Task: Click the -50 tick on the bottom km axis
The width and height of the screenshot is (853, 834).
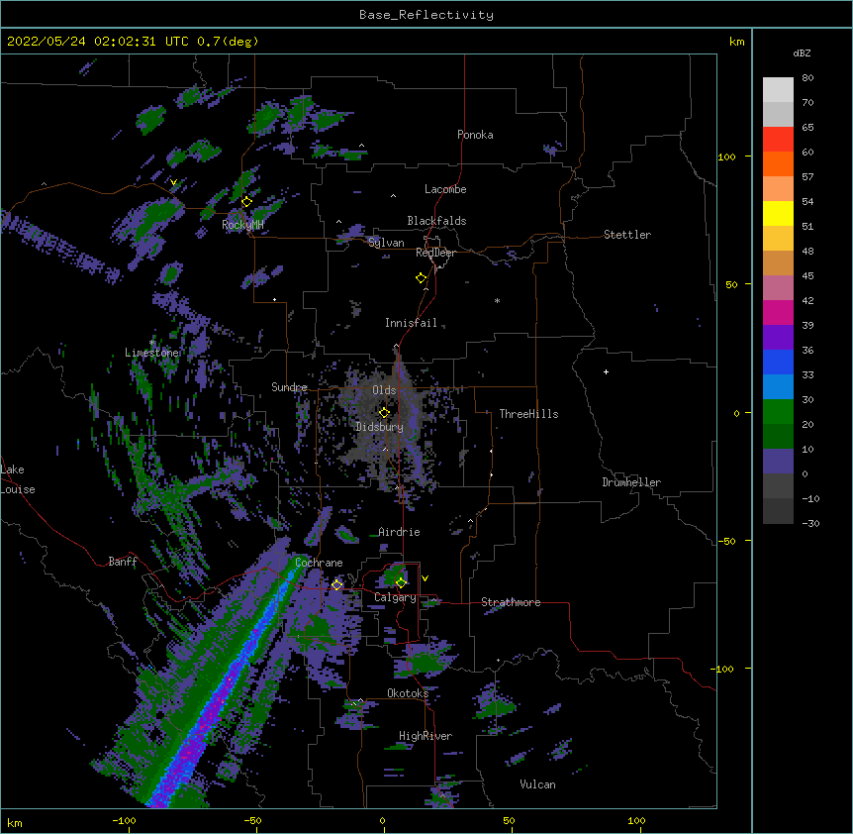Action: point(252,821)
